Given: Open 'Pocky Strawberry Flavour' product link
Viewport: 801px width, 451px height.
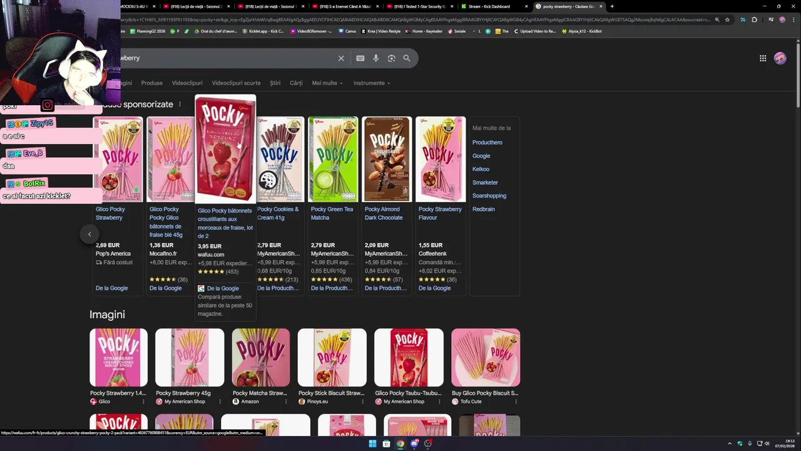Looking at the screenshot, I should 440,214.
